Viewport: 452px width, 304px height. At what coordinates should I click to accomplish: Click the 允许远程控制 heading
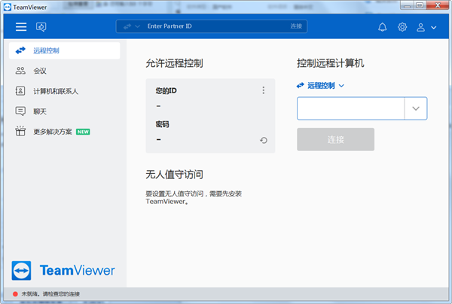coord(175,63)
